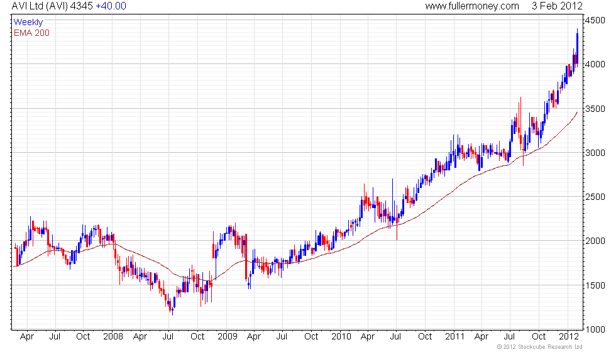Image resolution: width=616 pixels, height=352 pixels.
Task: Click the www.fullermoney.com website link
Action: click(471, 6)
